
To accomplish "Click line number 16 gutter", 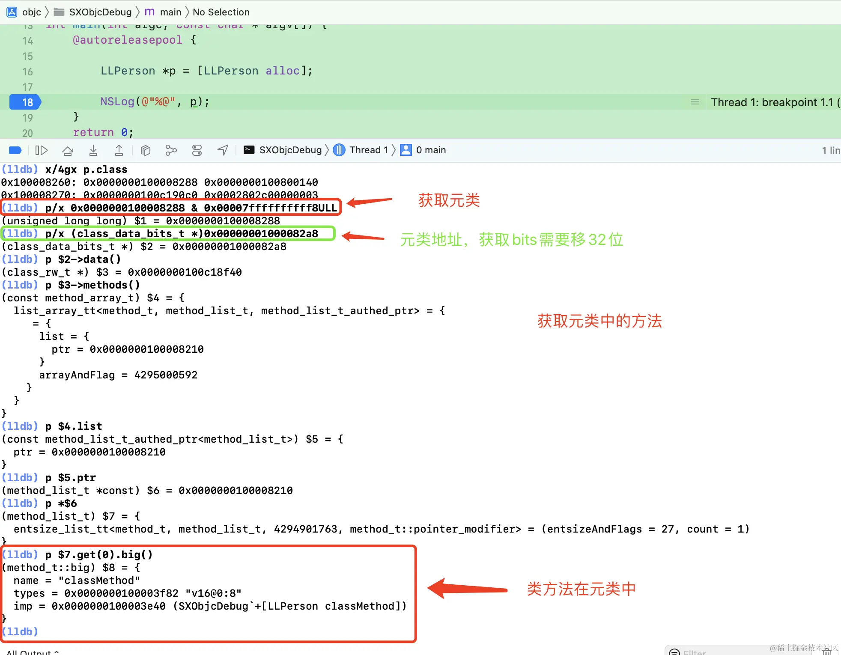I will tap(27, 71).
